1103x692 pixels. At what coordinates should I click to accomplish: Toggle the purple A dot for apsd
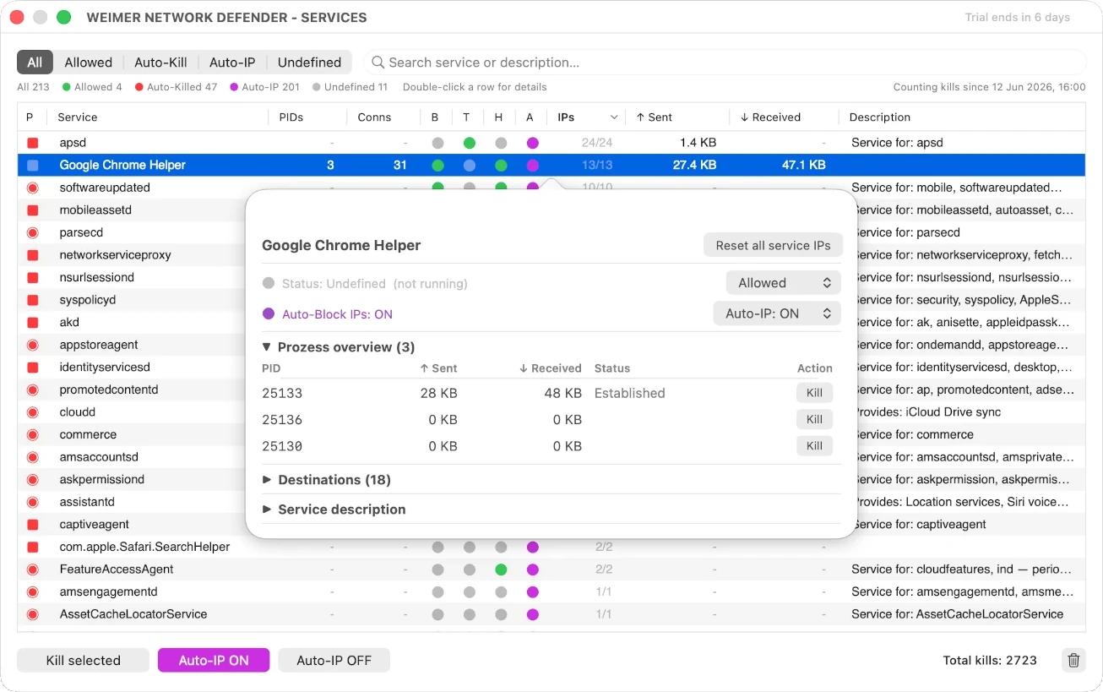click(532, 143)
